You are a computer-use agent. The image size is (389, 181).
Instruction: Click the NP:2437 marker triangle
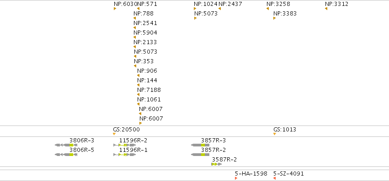(219, 9)
